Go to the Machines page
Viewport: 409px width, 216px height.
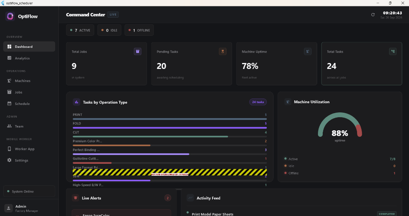tap(29, 81)
